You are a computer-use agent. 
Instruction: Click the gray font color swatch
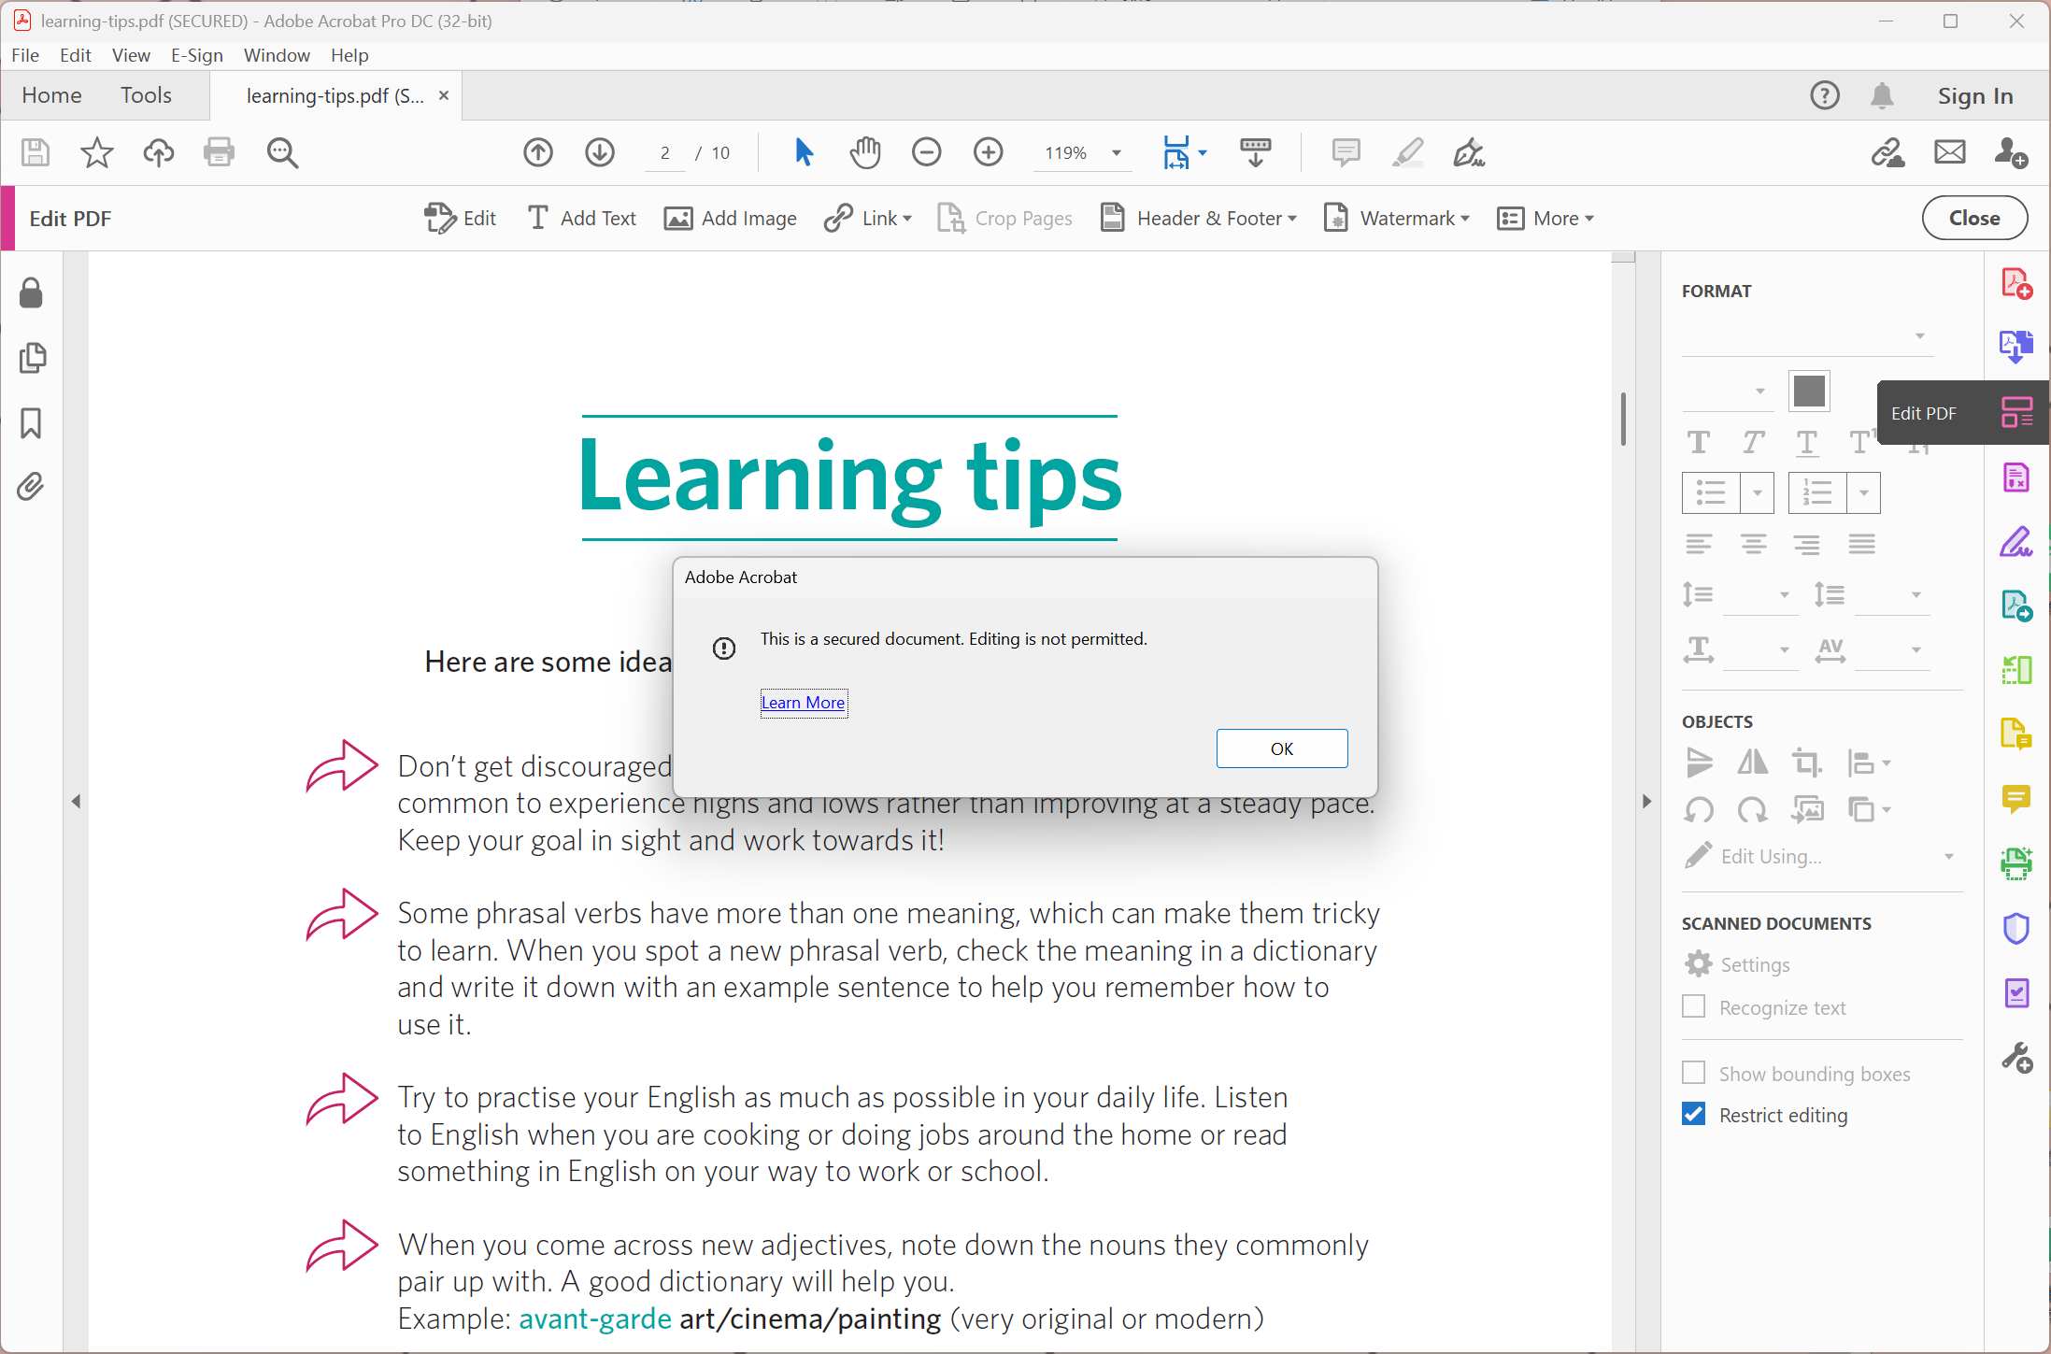1808,391
